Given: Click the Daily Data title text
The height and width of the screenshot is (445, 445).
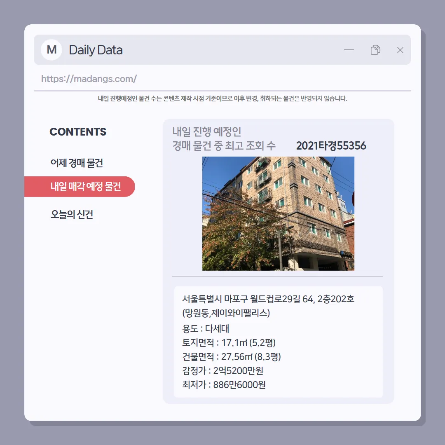Looking at the screenshot, I should 96,50.
